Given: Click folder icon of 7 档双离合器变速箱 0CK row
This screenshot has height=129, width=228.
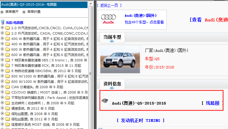Looking at the screenshot, I should (7, 66).
